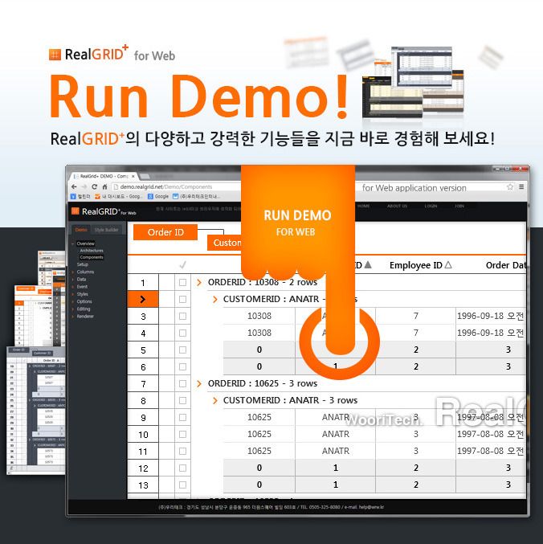543x544 pixels.
Task: Open the LOGIN menu item
Action: tap(431, 206)
